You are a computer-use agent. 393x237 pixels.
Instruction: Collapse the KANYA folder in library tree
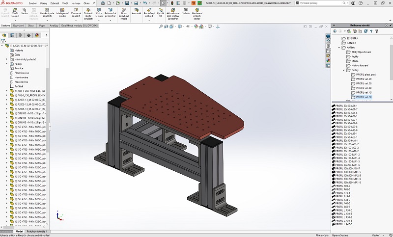click(x=338, y=48)
